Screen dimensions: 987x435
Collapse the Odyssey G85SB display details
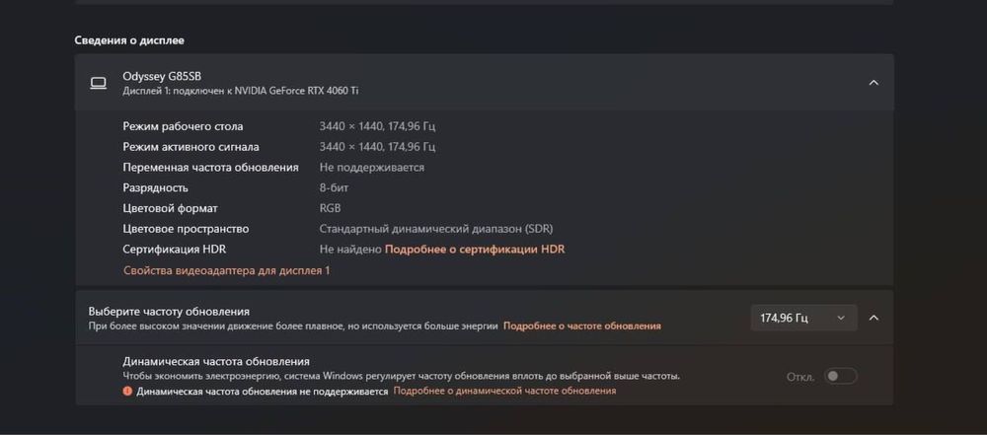873,83
